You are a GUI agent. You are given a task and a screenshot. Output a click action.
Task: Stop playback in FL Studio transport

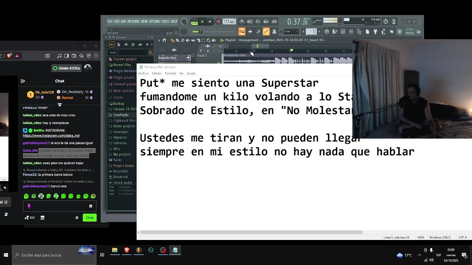click(x=210, y=22)
